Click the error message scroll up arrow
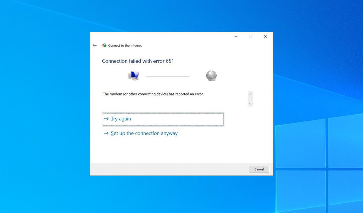363x213 pixels. coord(250,94)
